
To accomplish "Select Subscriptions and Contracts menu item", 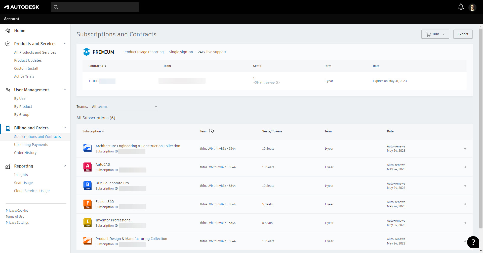I will pos(37,137).
